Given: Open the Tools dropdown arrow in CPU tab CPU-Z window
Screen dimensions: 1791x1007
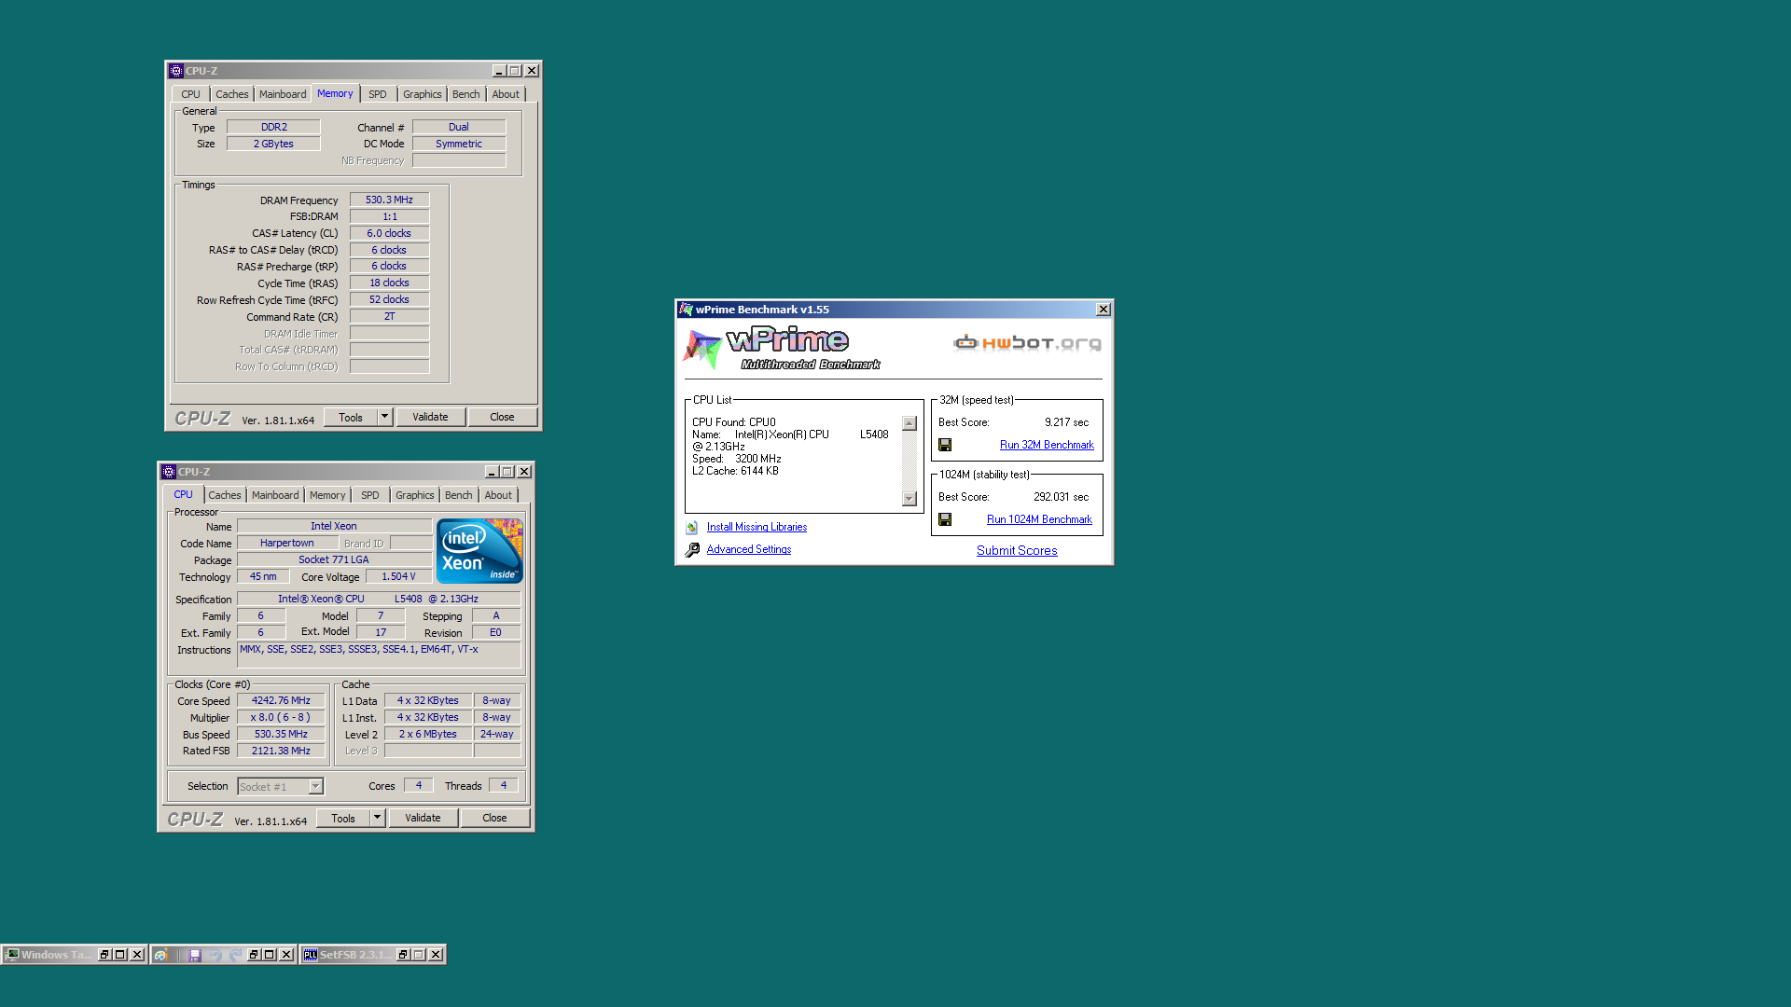Looking at the screenshot, I should pos(377,818).
